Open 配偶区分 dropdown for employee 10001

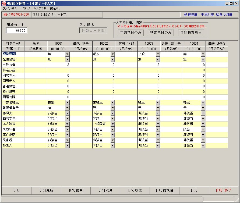pyautogui.click(x=68, y=54)
